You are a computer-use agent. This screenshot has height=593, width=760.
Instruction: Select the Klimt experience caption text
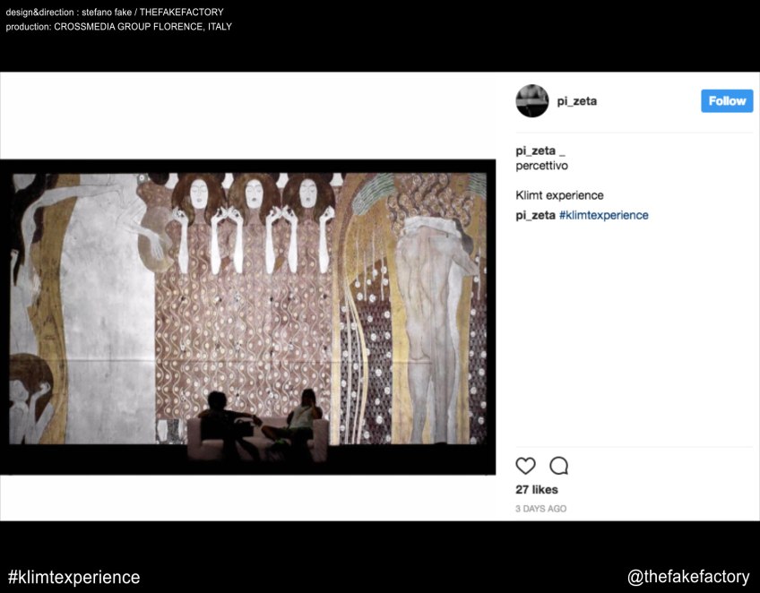pos(559,195)
